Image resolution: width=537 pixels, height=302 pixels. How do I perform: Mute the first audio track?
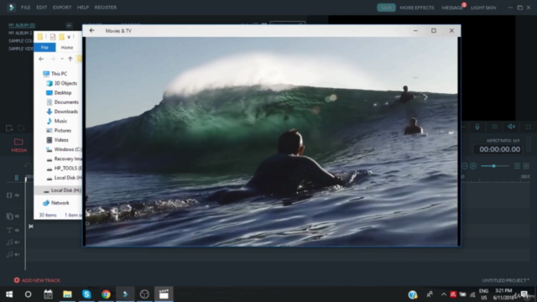pyautogui.click(x=17, y=242)
